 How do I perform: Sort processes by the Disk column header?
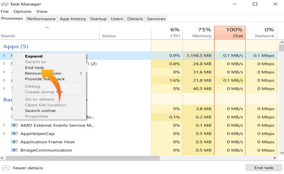click(230, 32)
